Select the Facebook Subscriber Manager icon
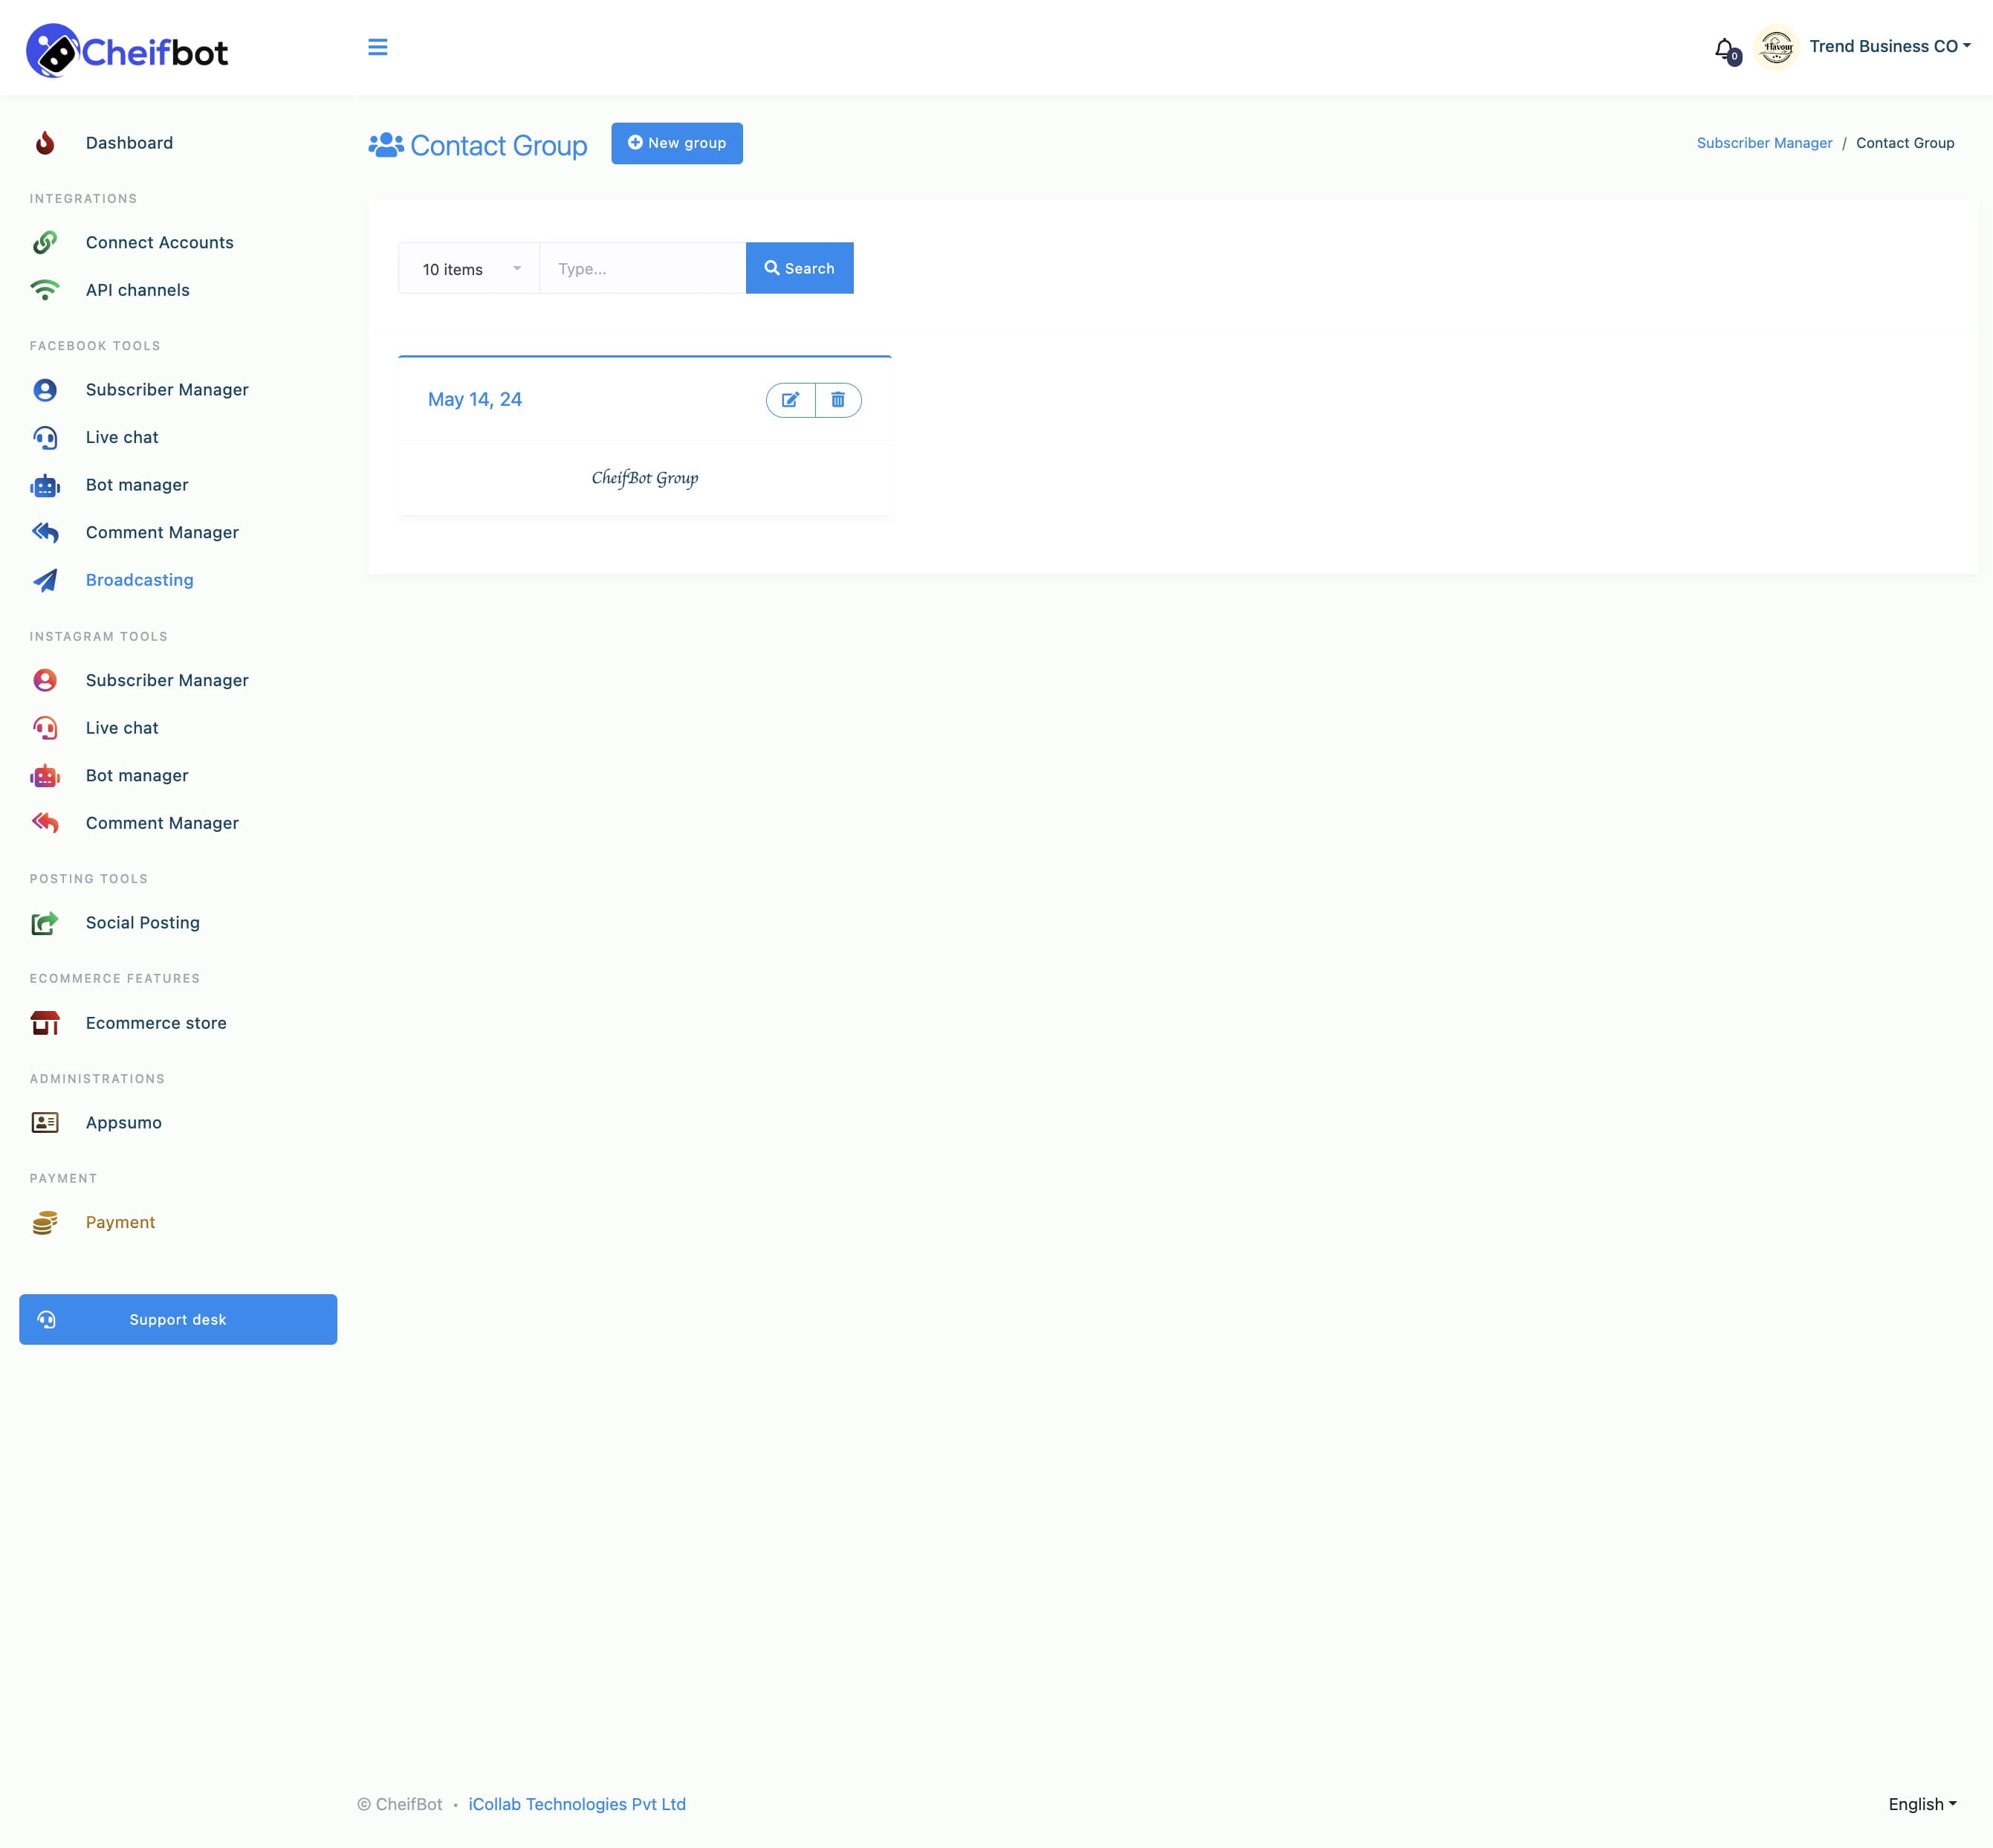Image resolution: width=1993 pixels, height=1848 pixels. coord(47,389)
